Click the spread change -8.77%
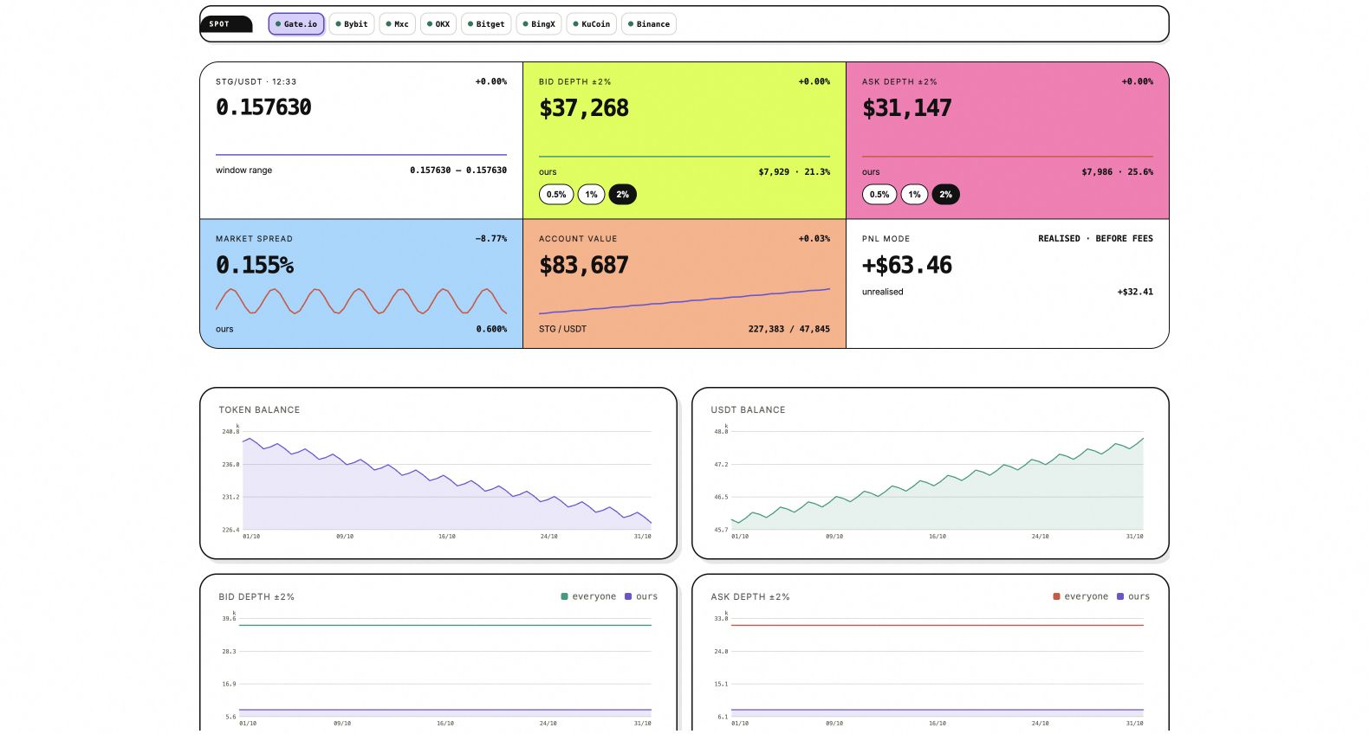This screenshot has height=734, width=1369. click(x=491, y=239)
